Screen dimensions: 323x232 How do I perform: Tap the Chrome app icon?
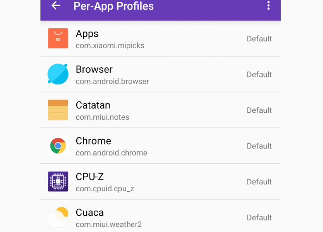point(58,146)
